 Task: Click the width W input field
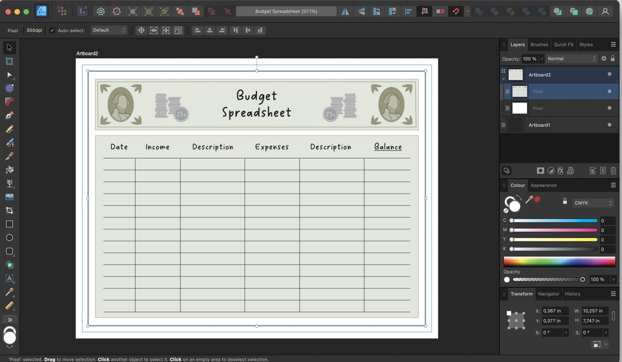[595, 311]
